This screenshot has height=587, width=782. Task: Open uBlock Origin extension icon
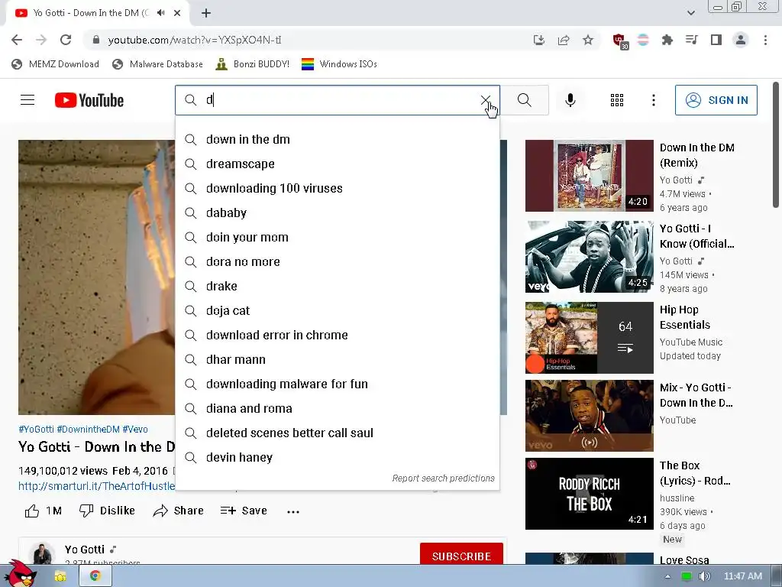(x=620, y=41)
